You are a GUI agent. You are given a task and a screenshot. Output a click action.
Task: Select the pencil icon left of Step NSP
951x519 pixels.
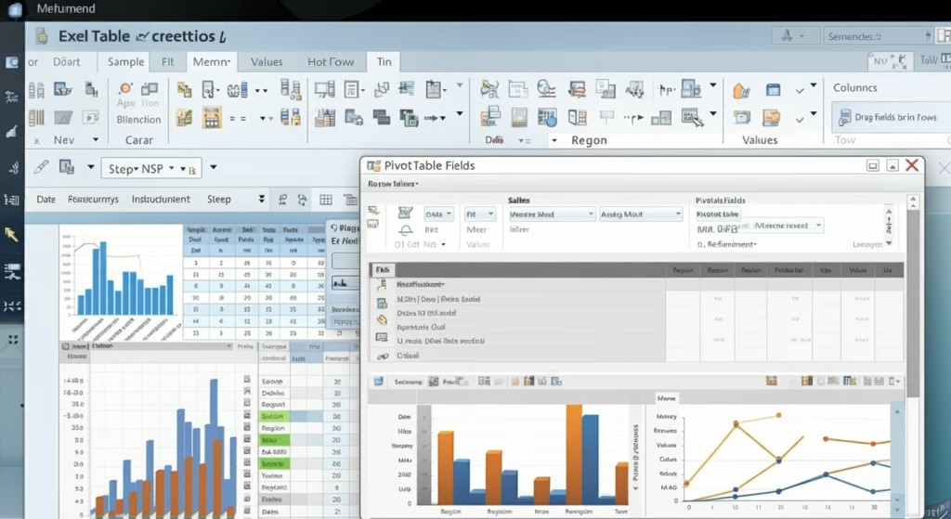pos(40,167)
